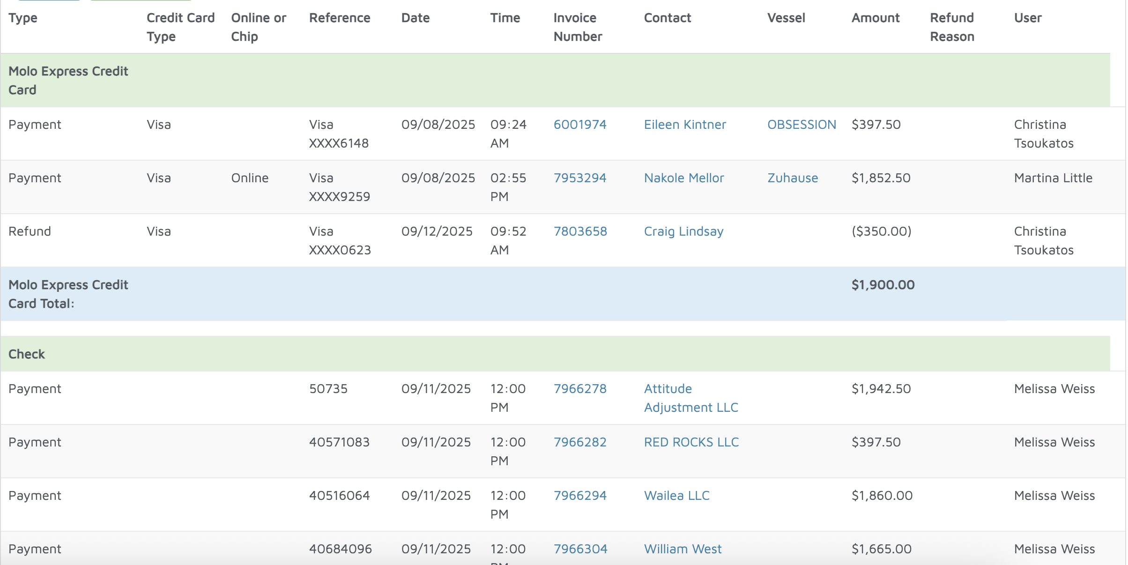The image size is (1128, 565).
Task: Open the Zuhause vessel link
Action: 792,178
